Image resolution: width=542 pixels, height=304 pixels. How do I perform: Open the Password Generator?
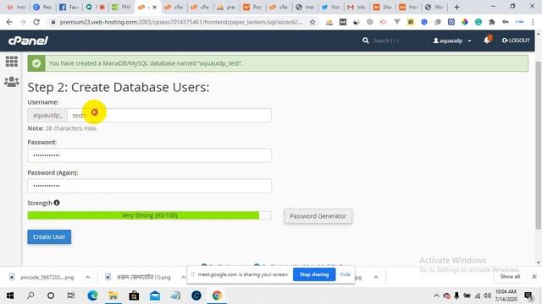point(318,216)
